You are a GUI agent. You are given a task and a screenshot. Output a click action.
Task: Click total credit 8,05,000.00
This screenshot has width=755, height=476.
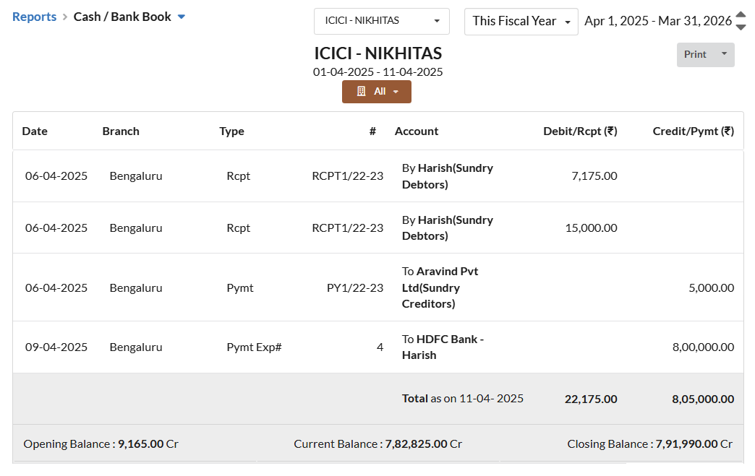point(703,399)
